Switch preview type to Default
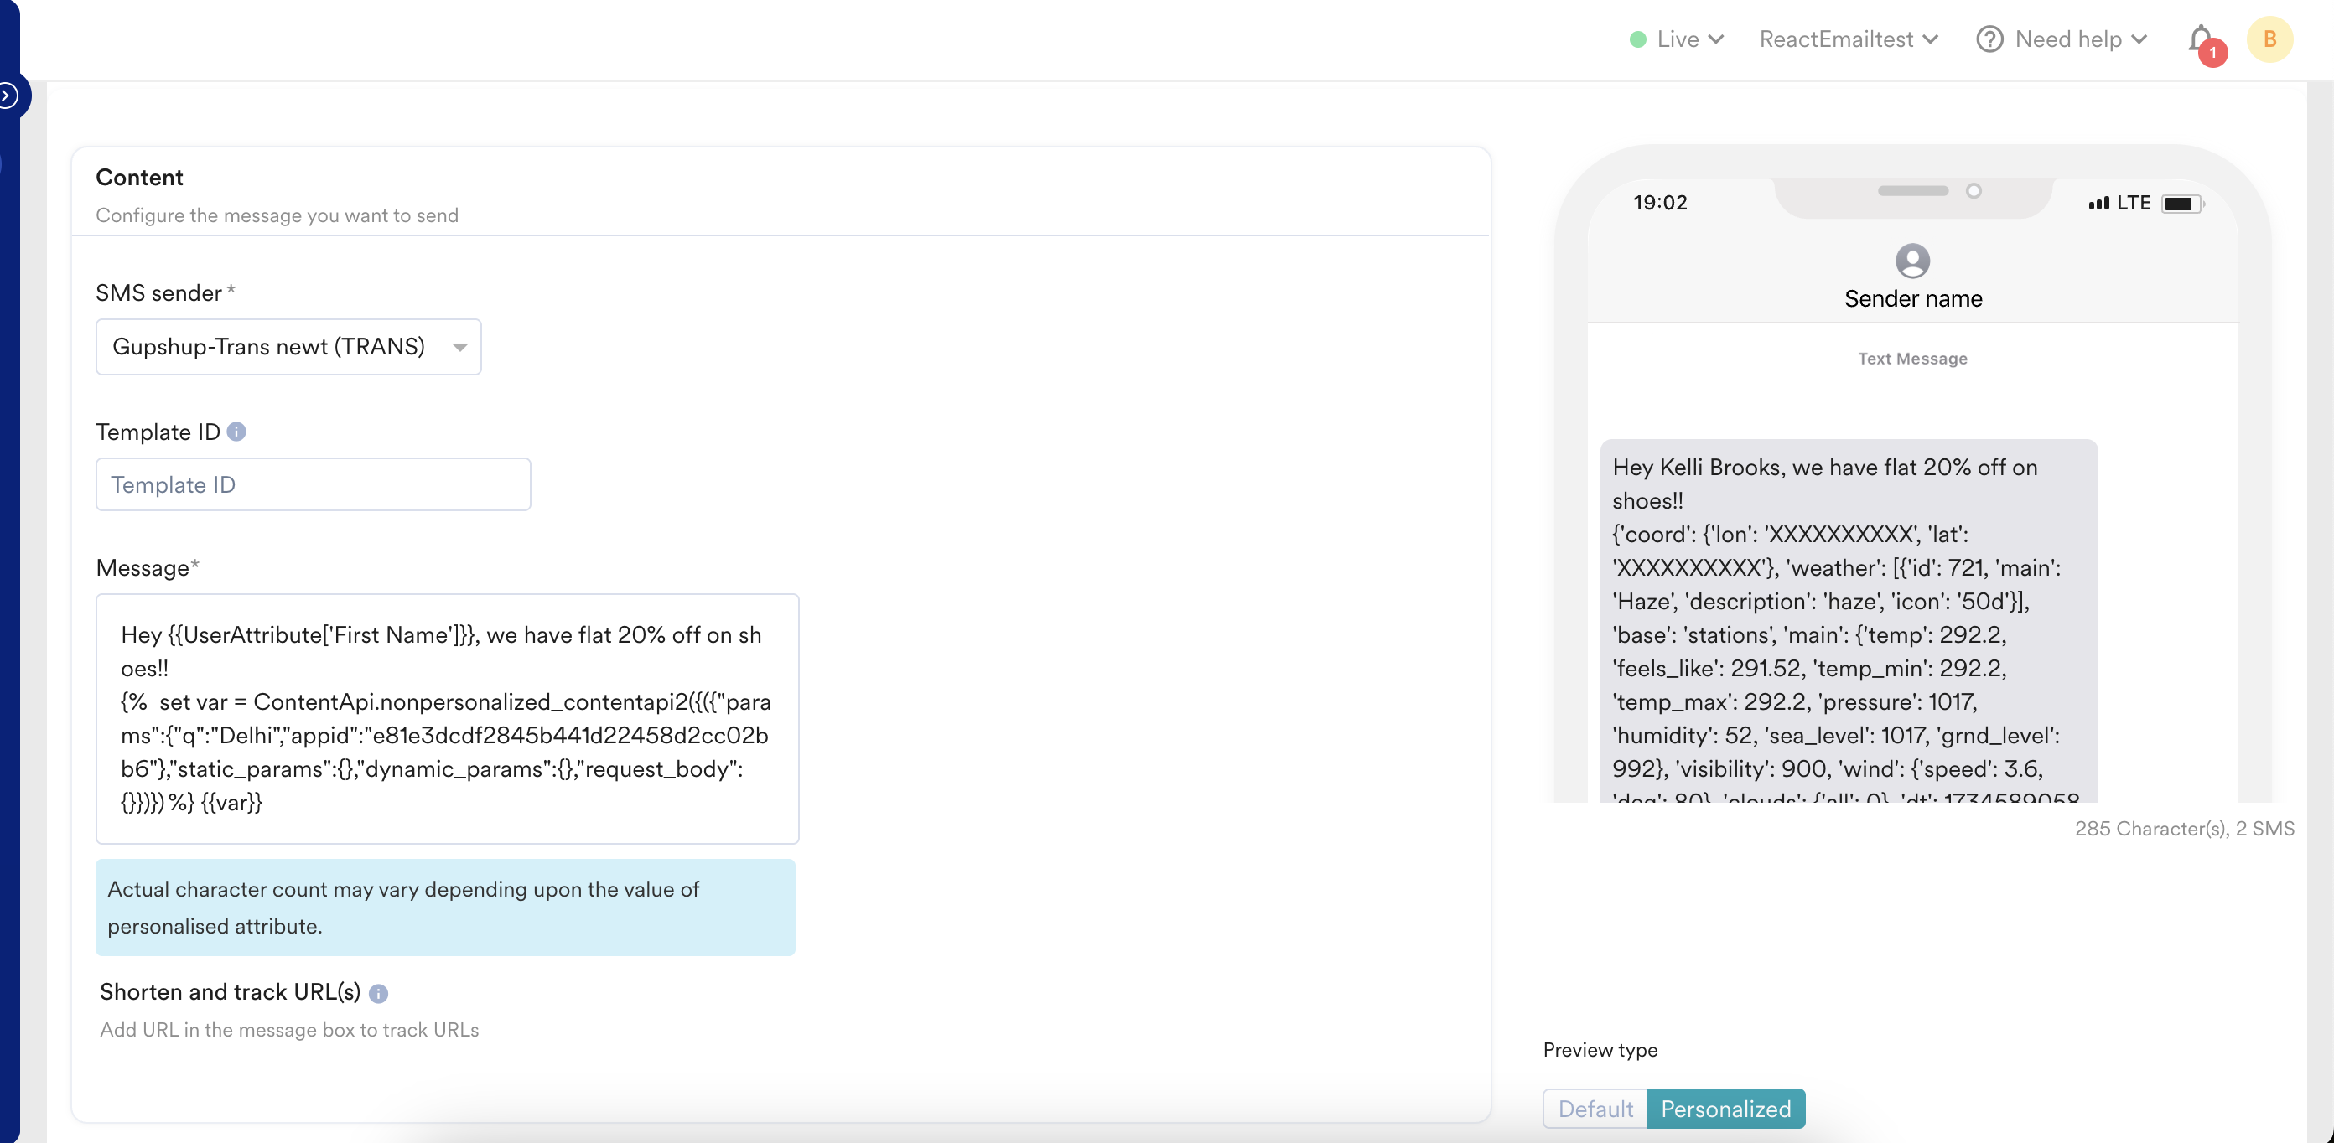Image resolution: width=2334 pixels, height=1143 pixels. (x=1595, y=1109)
